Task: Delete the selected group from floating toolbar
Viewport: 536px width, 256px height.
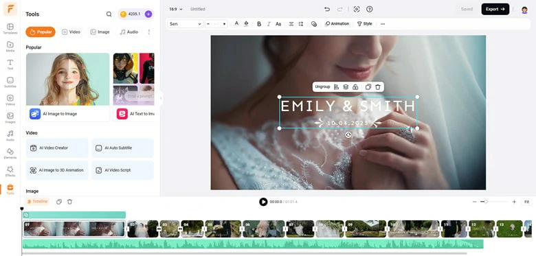Action: pyautogui.click(x=378, y=87)
